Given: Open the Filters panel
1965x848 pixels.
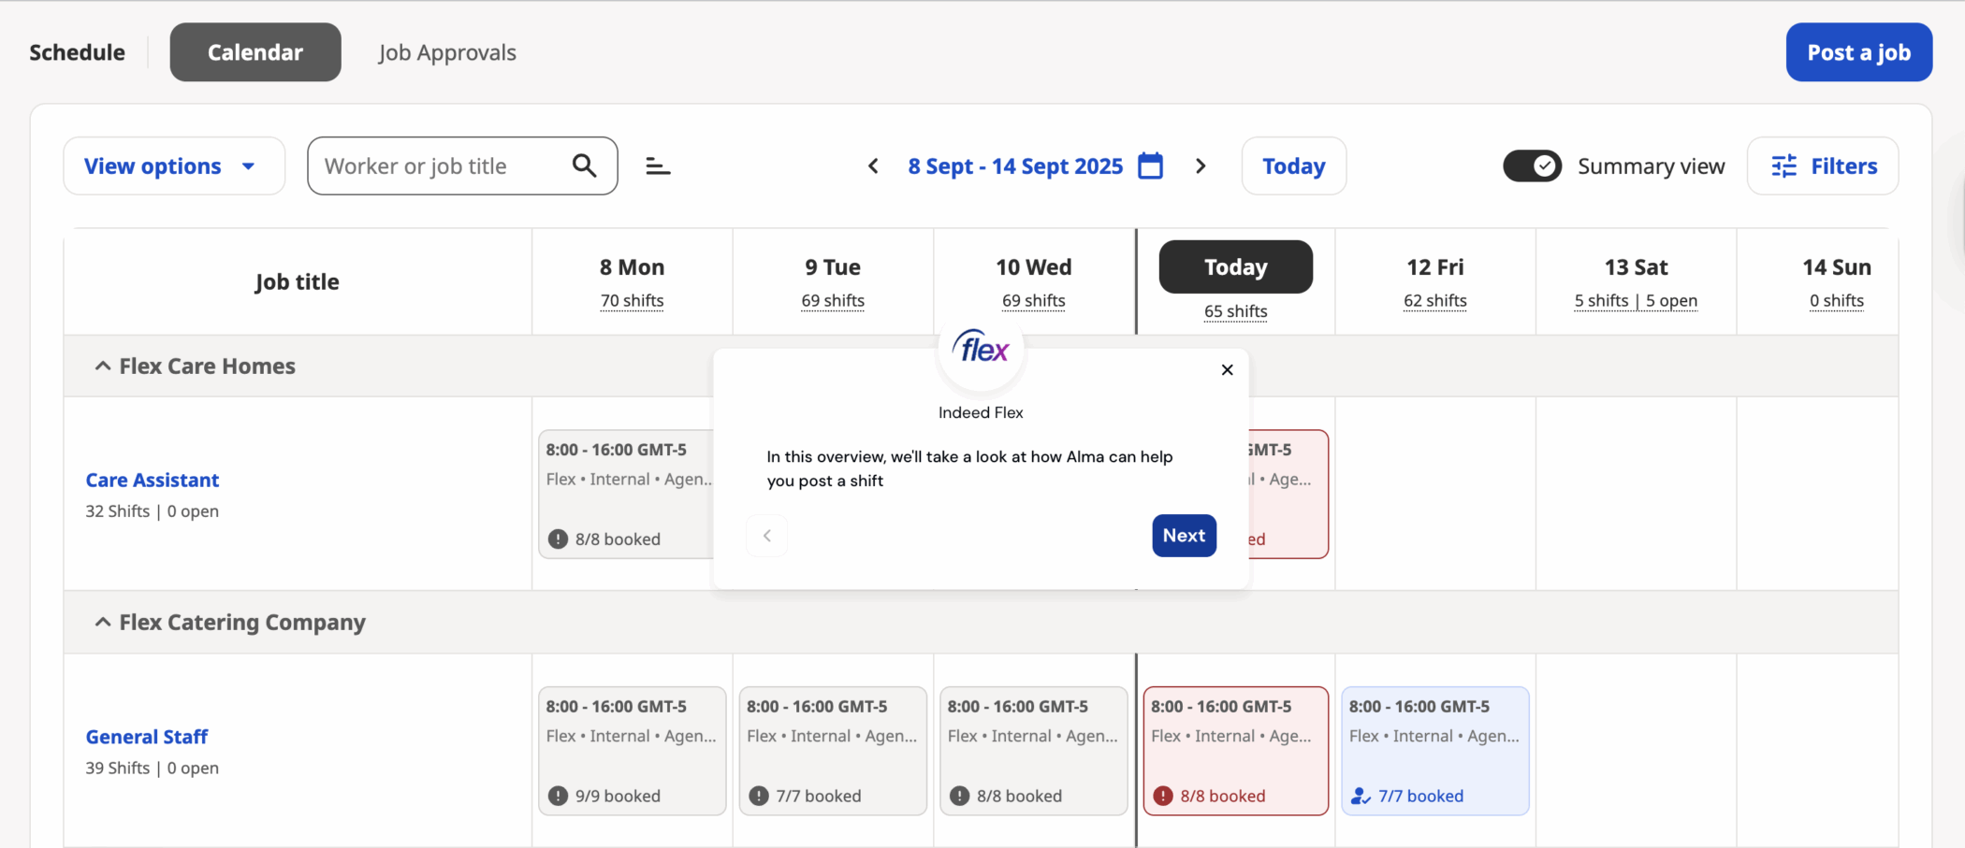Looking at the screenshot, I should tap(1823, 166).
